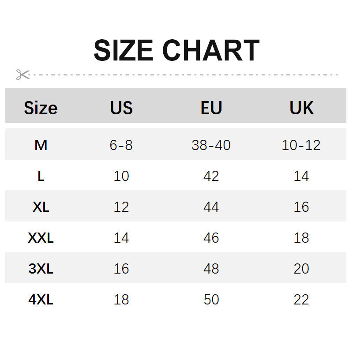The image size is (353, 353).
Task: Click the 4XL size row label
Action: (41, 300)
